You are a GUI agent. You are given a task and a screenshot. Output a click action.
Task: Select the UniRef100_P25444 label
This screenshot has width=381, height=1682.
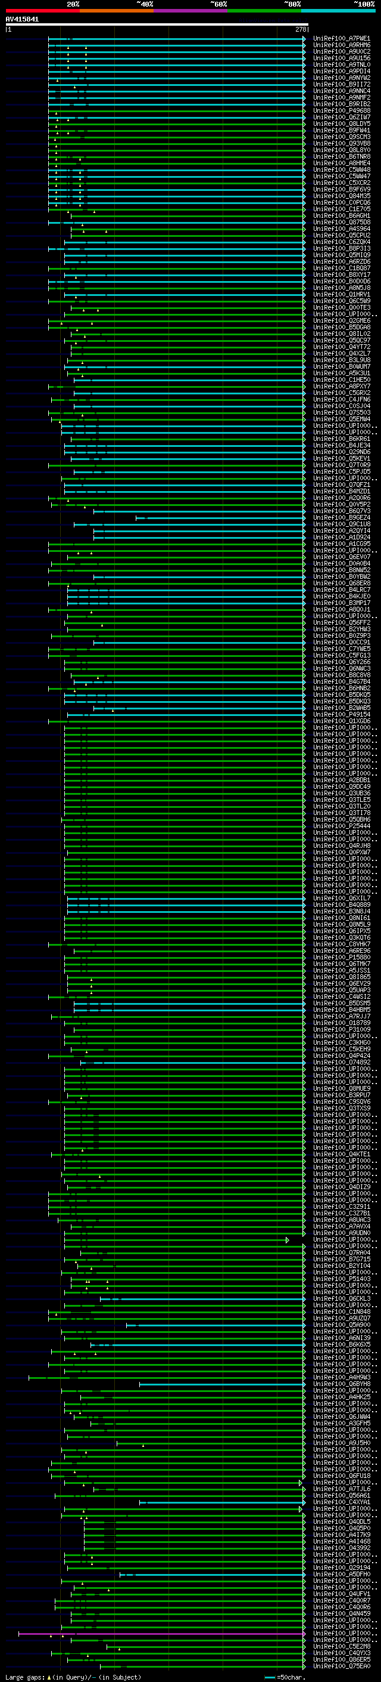pyautogui.click(x=341, y=826)
